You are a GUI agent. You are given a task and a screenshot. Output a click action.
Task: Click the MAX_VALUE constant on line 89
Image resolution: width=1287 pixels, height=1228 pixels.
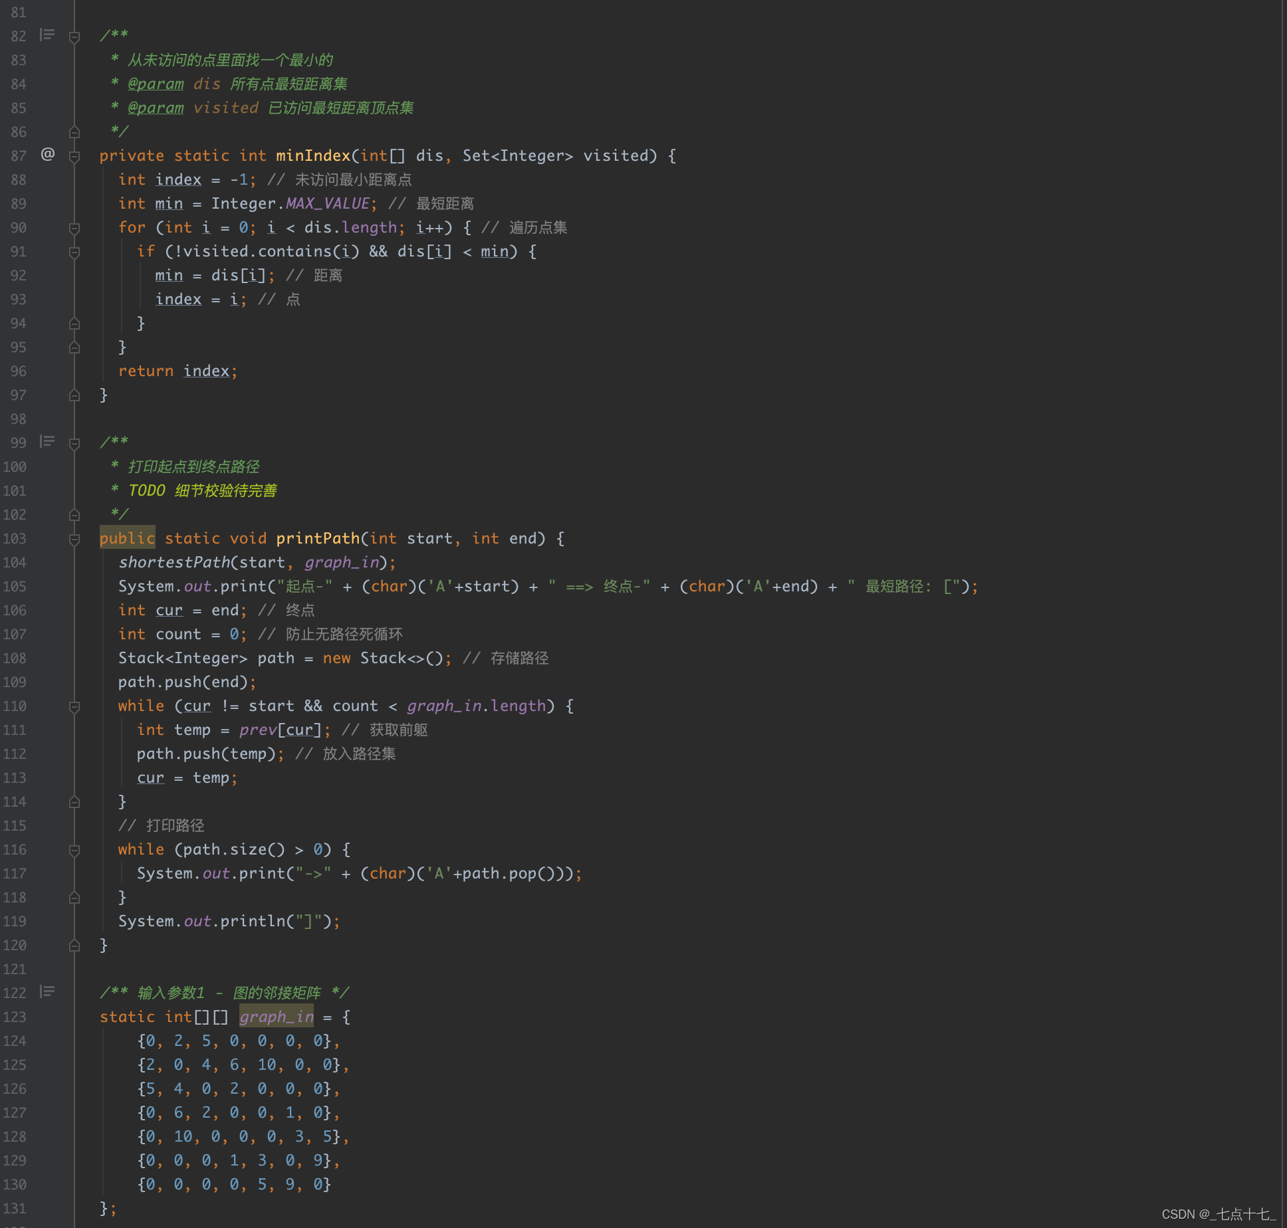click(328, 203)
